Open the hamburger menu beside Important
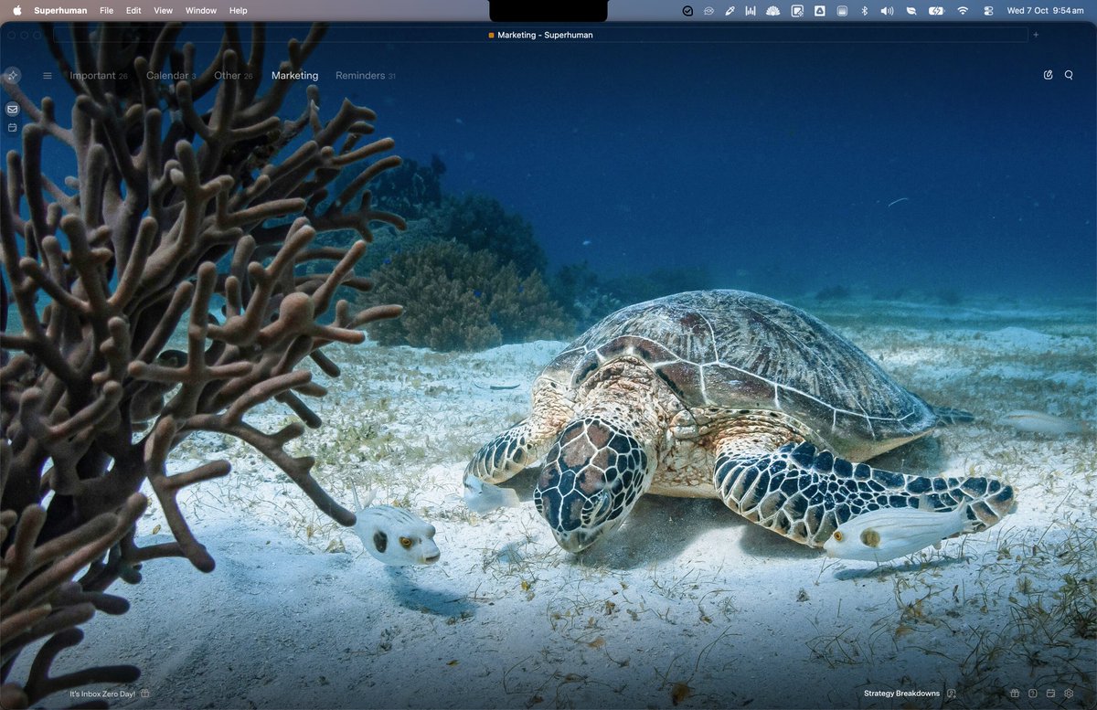Screen dimensions: 1097x710 48,76
